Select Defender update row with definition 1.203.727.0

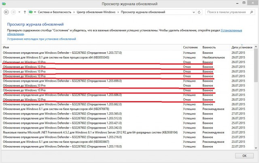(x=127, y=53)
